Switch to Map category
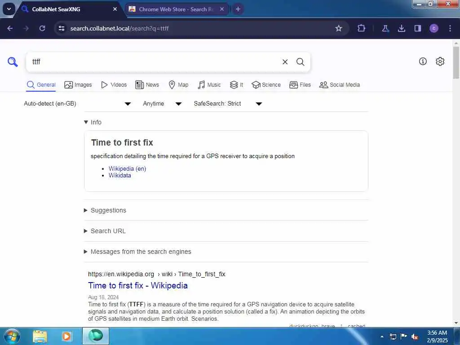 [x=178, y=85]
